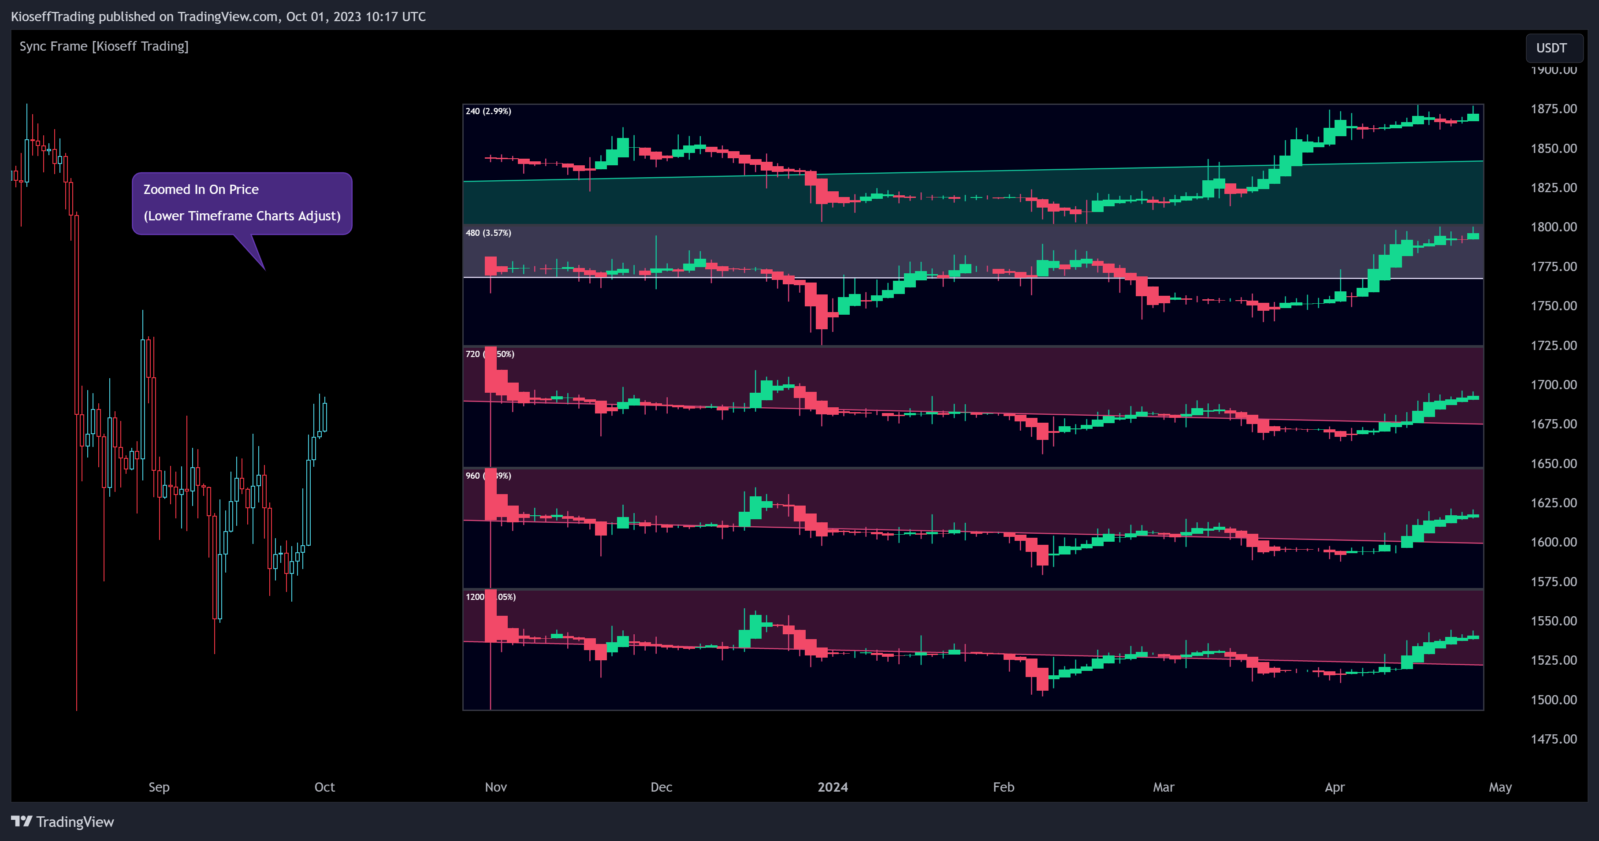Click the Oct label on time axis
The width and height of the screenshot is (1599, 841).
(325, 787)
